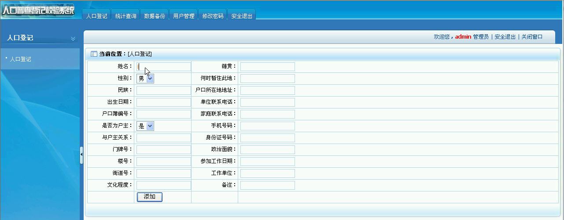Click the 人口登记 sidebar header title
This screenshot has height=220, width=564.
(20, 38)
